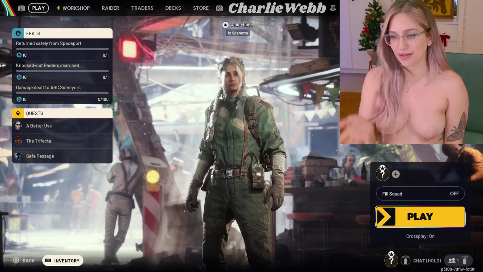Click the Chat (Hold) label
483x272 pixels.
pyautogui.click(x=427, y=261)
